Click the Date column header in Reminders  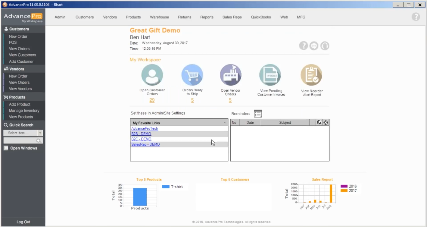[x=250, y=122]
